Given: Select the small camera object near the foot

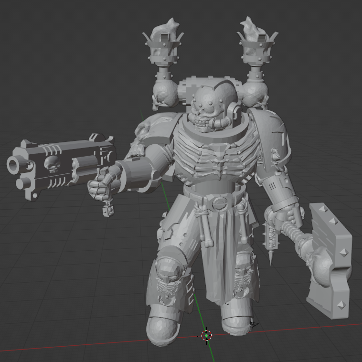Looking at the screenshot, I should [x=254, y=325].
